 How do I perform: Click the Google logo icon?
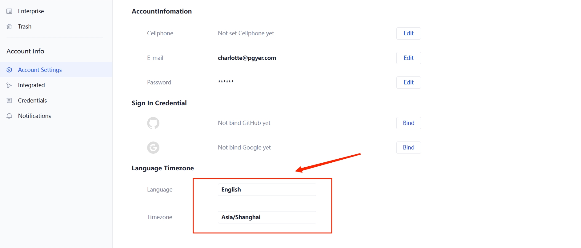tap(153, 148)
